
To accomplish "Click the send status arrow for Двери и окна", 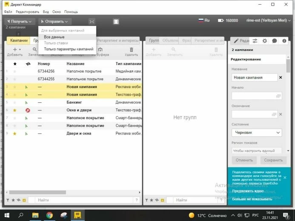I will coord(26,134).
